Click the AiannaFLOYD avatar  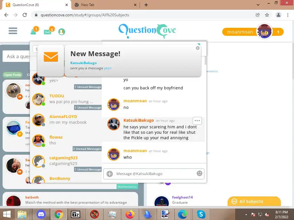pos(38,120)
